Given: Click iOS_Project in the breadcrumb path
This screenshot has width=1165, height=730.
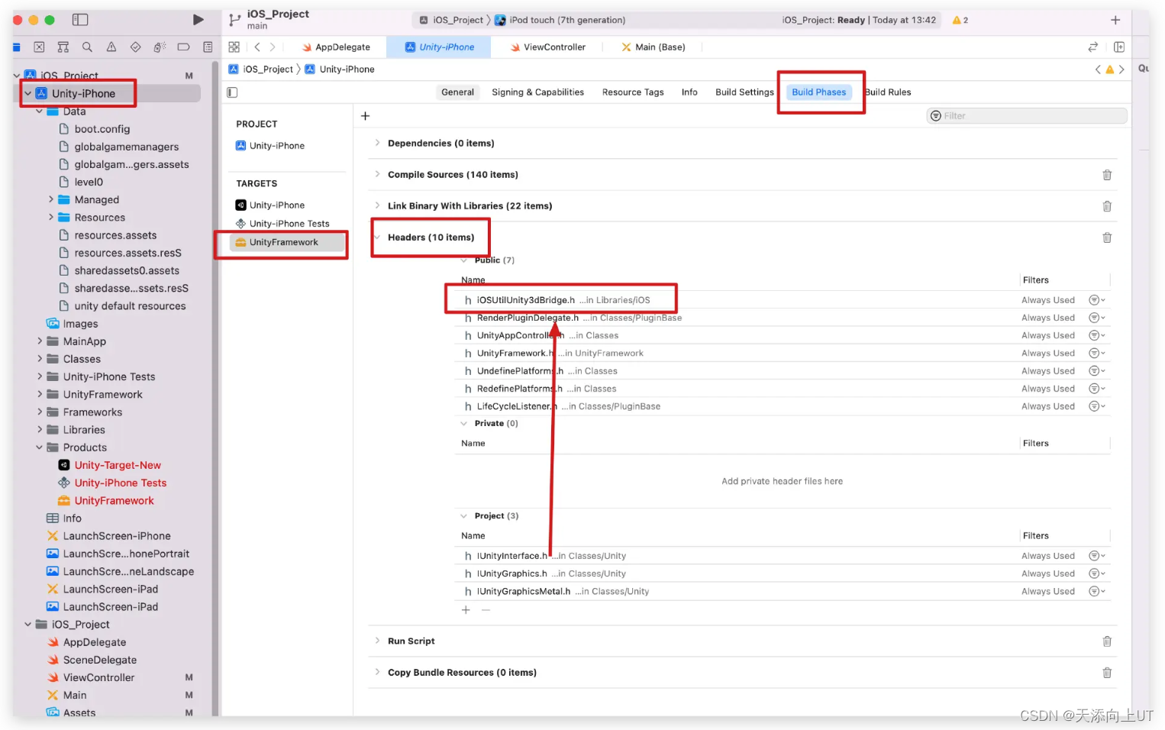Looking at the screenshot, I should [x=260, y=69].
